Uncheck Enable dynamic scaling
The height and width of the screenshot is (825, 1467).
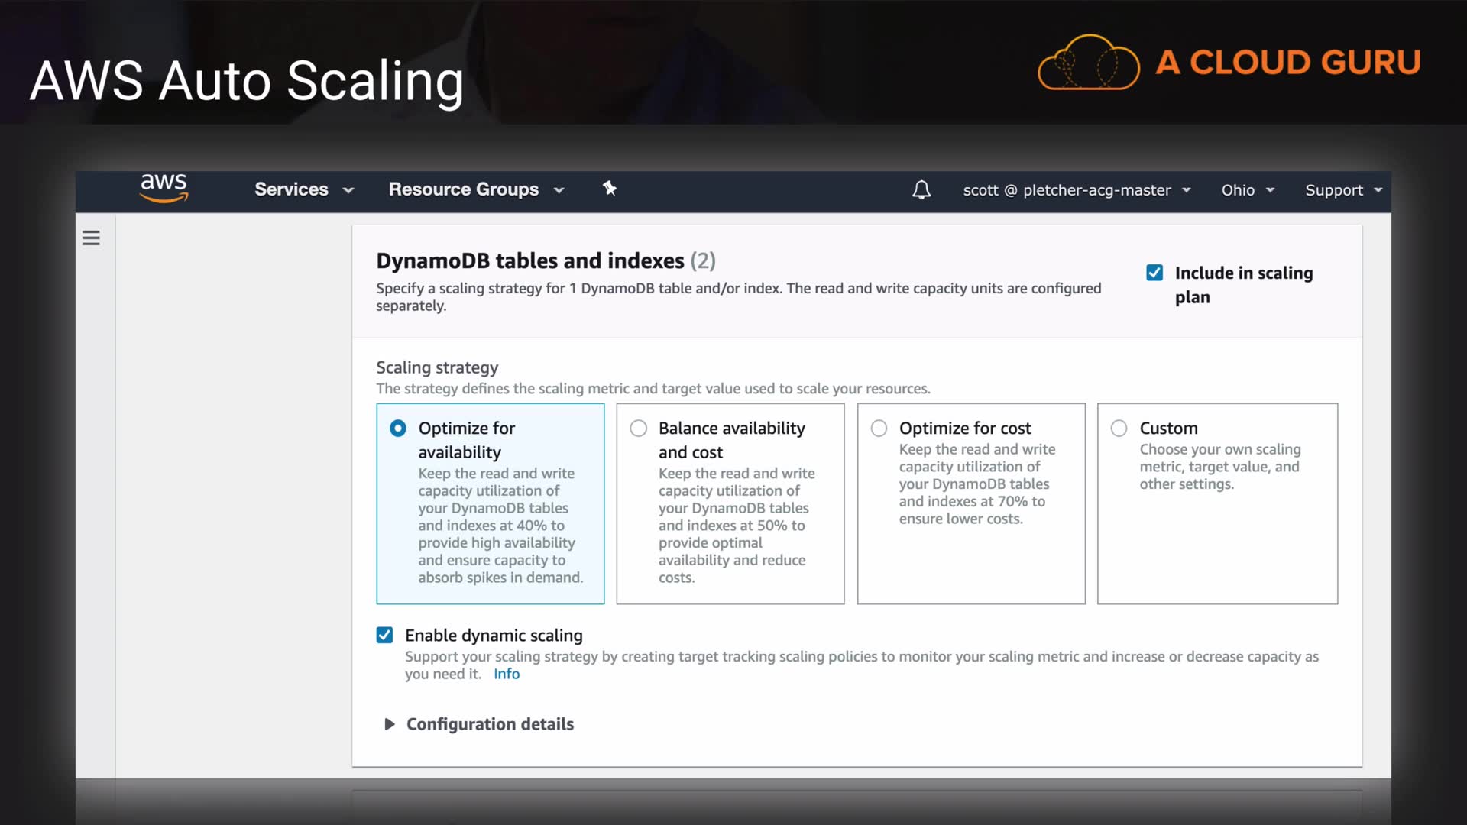coord(384,635)
